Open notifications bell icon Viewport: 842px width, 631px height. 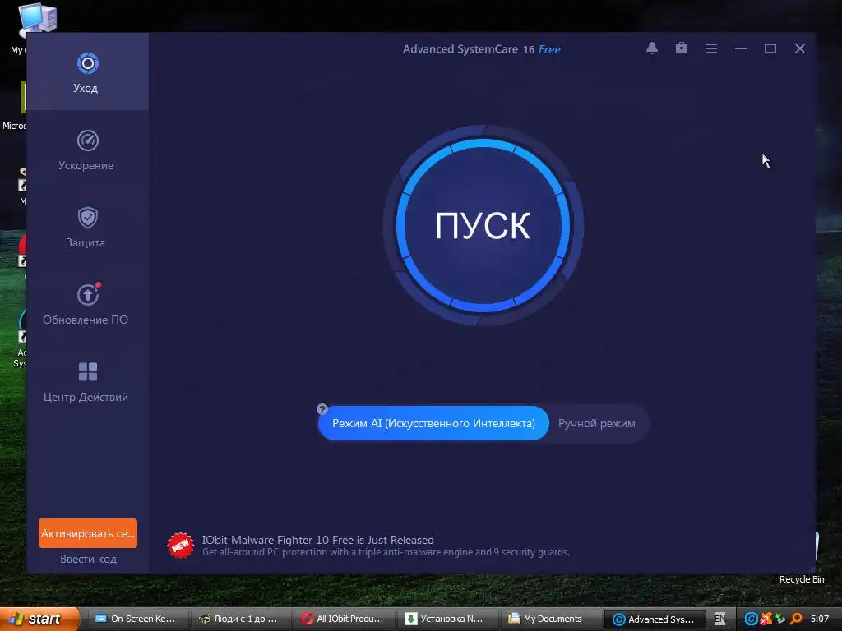pyautogui.click(x=652, y=48)
